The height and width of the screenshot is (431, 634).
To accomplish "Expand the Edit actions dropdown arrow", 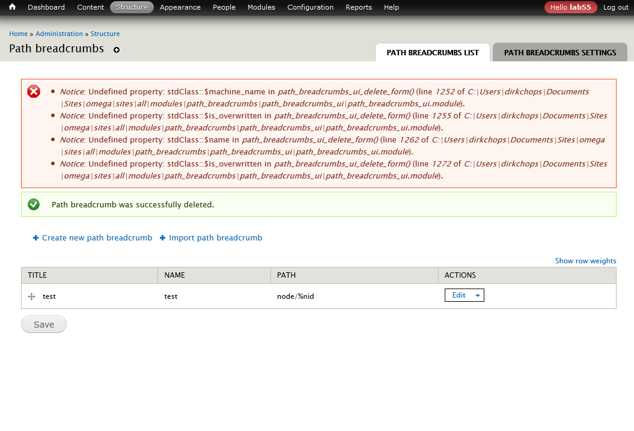I will pyautogui.click(x=478, y=295).
